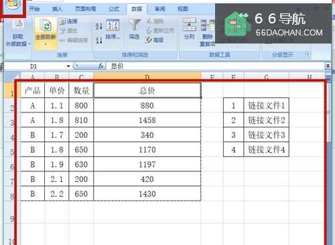
Task: Switch to the Home (开始) tab
Action: pyautogui.click(x=34, y=9)
